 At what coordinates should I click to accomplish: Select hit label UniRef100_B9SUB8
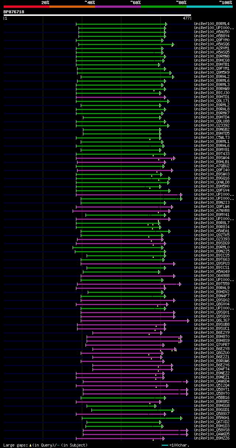point(212,325)
